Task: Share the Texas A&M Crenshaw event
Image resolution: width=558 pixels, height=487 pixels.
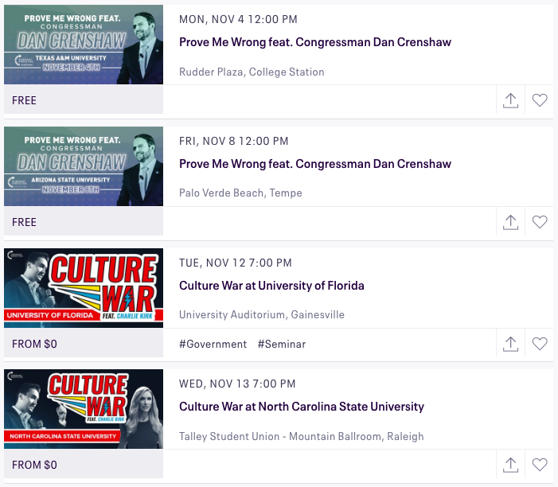Action: pos(511,100)
